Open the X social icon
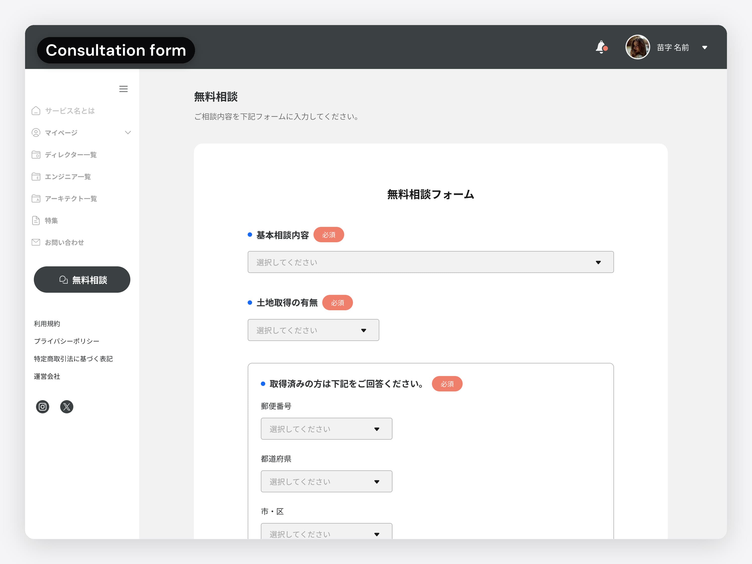This screenshot has height=564, width=752. (67, 407)
